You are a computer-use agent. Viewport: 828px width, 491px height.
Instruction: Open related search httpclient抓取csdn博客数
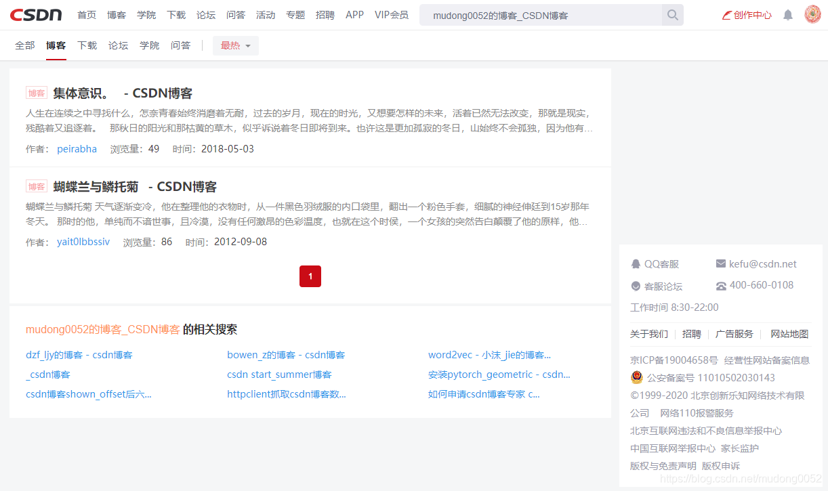pos(287,394)
